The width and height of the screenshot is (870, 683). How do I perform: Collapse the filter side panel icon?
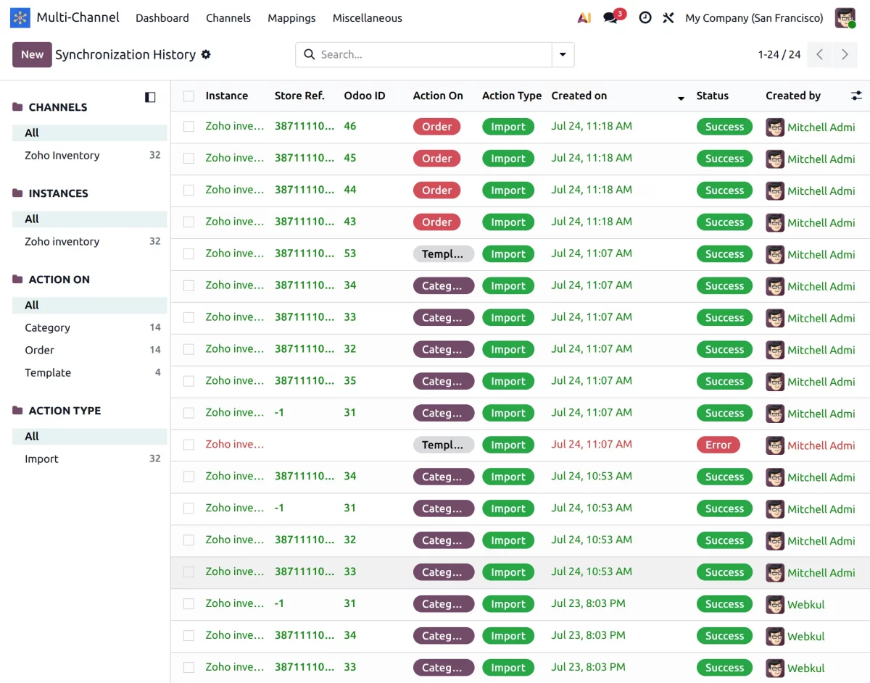(x=150, y=97)
